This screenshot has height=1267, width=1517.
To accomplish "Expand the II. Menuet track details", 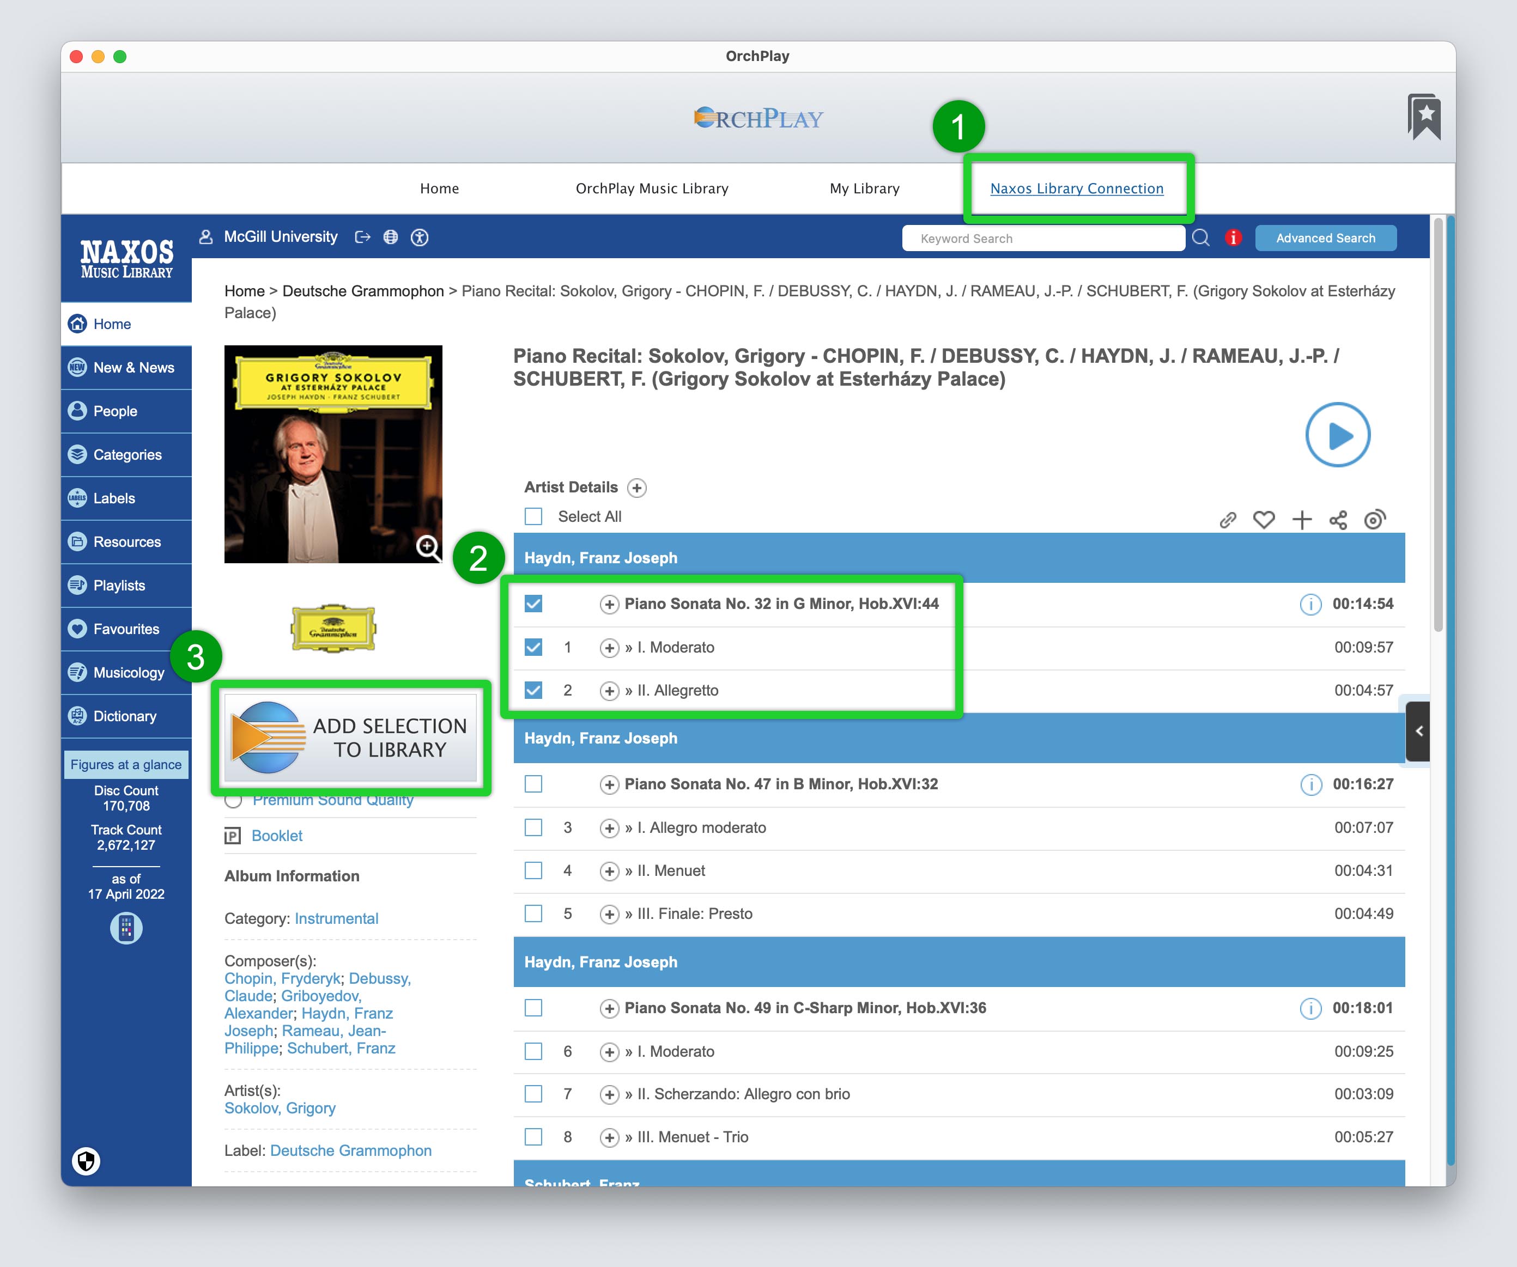I will (609, 870).
